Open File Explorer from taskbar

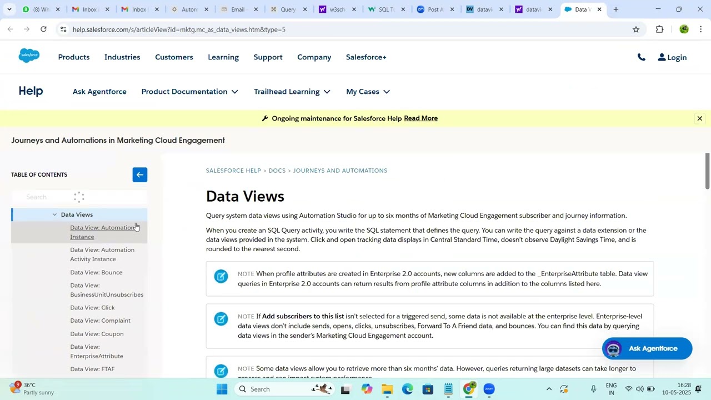click(387, 389)
